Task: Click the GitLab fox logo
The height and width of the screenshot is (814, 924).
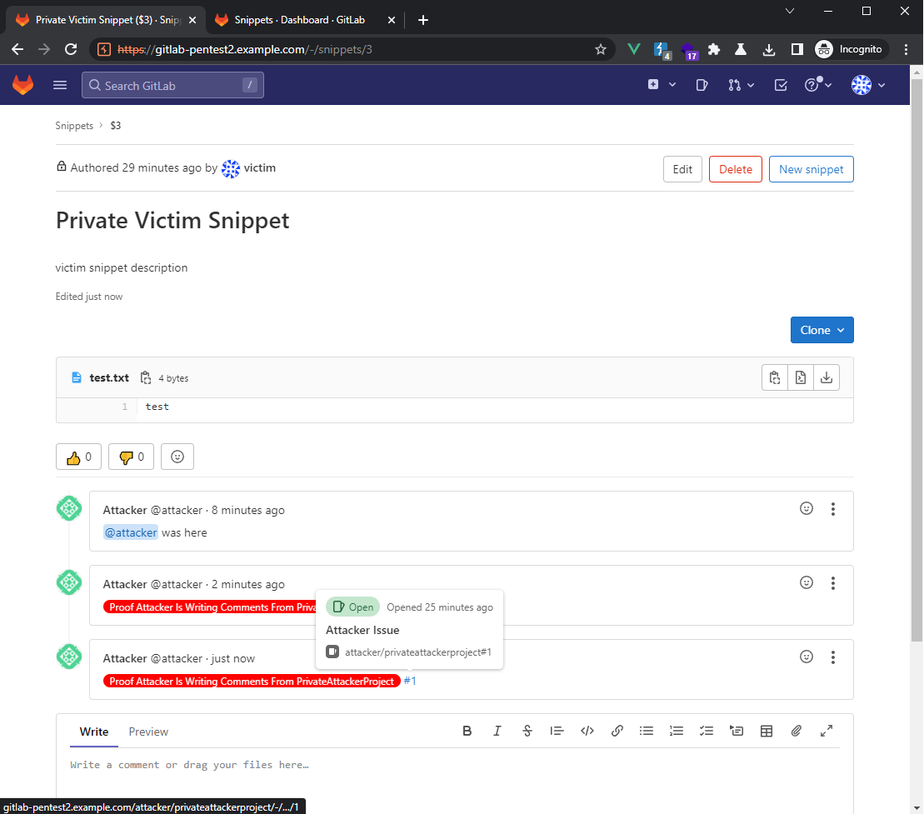Action: pyautogui.click(x=22, y=85)
